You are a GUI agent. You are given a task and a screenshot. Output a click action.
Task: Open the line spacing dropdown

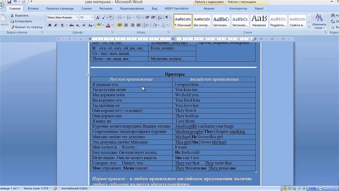pos(147,25)
